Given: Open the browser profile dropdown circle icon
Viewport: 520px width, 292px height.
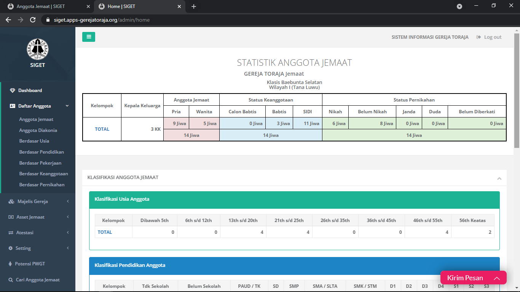Looking at the screenshot, I should pos(459,6).
